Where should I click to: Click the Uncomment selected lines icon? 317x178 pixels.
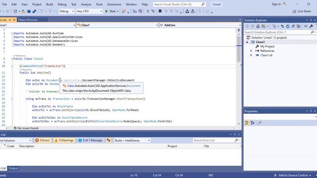pyautogui.click(x=153, y=11)
